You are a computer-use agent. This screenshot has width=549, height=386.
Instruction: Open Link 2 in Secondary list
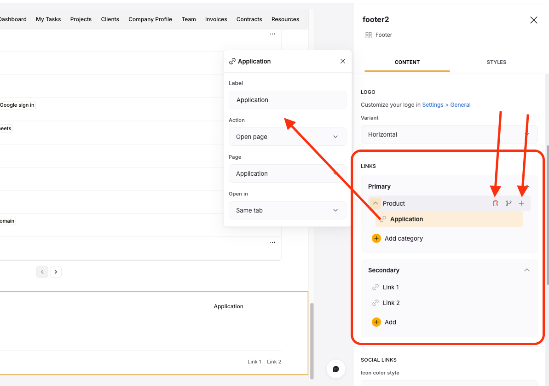391,303
